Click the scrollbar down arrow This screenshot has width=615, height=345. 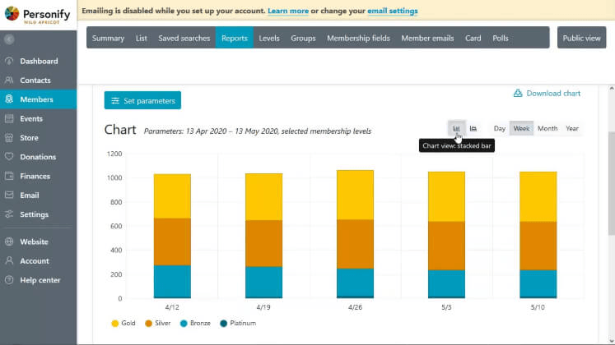(612, 341)
